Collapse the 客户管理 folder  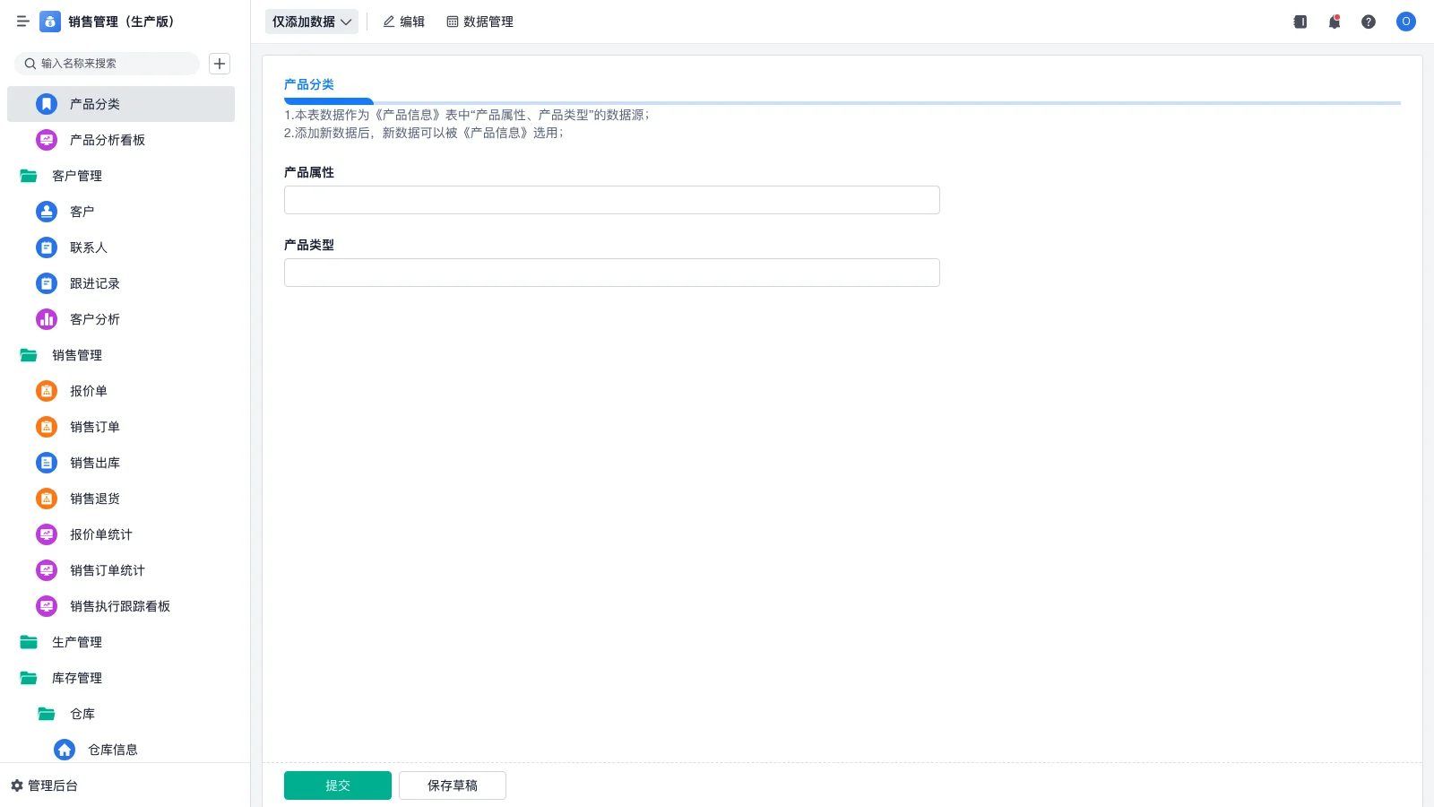[x=77, y=176]
